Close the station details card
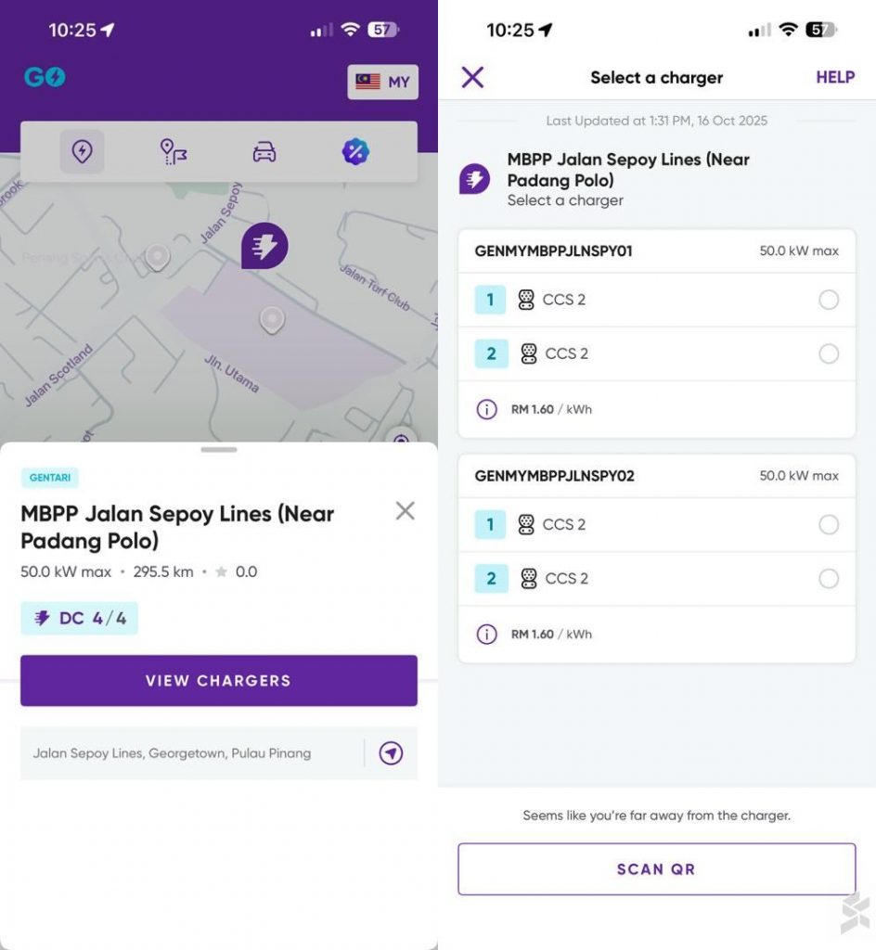The width and height of the screenshot is (876, 950). pyautogui.click(x=405, y=510)
